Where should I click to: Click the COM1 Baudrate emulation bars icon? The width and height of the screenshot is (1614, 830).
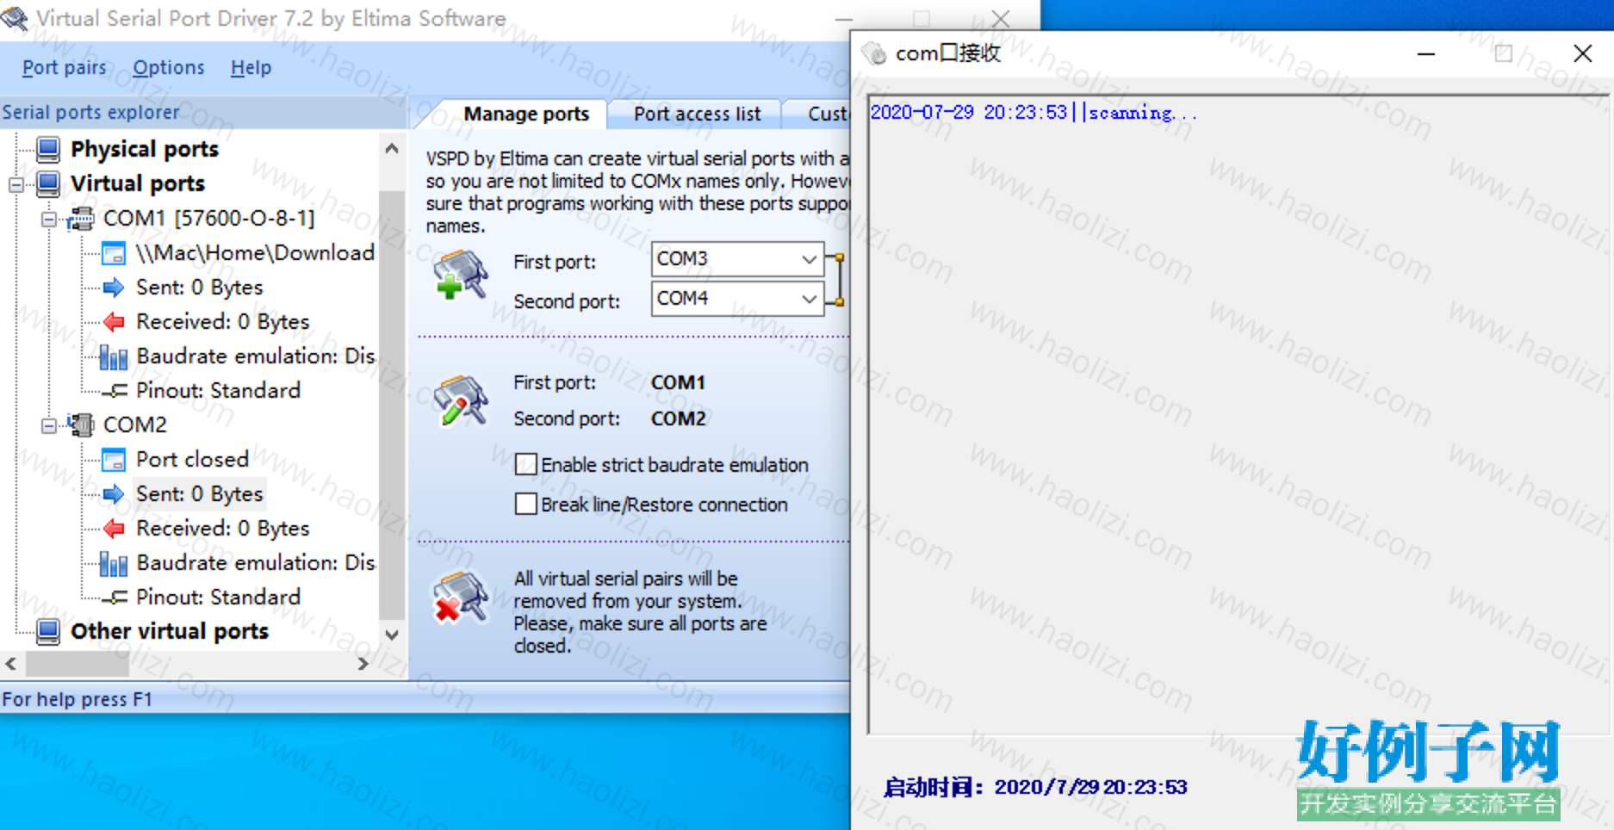[114, 356]
